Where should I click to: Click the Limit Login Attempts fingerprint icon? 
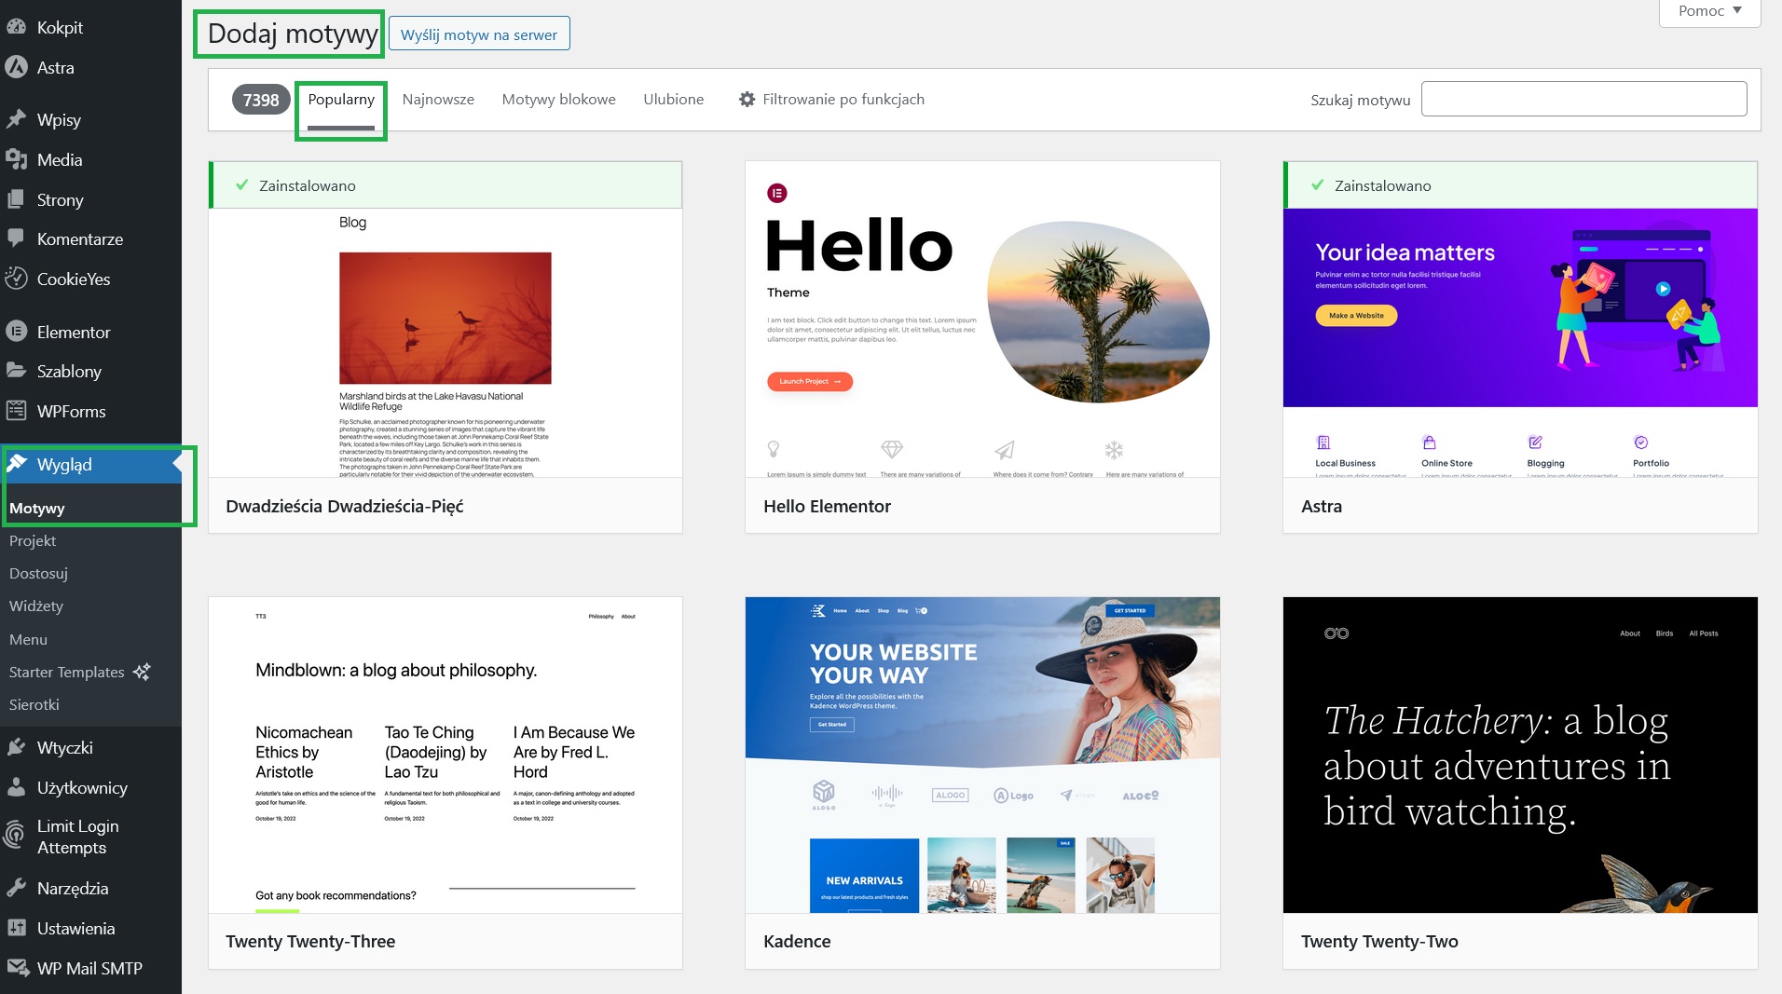pyautogui.click(x=16, y=836)
